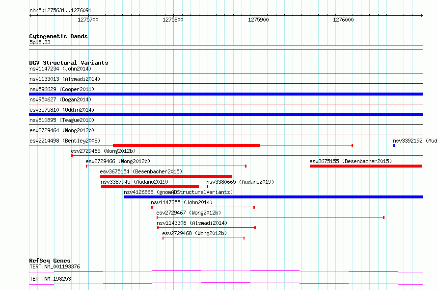The image size is (437, 290).
Task: Open the TERT|NM_001193376 transcript label
Action: 55,266
